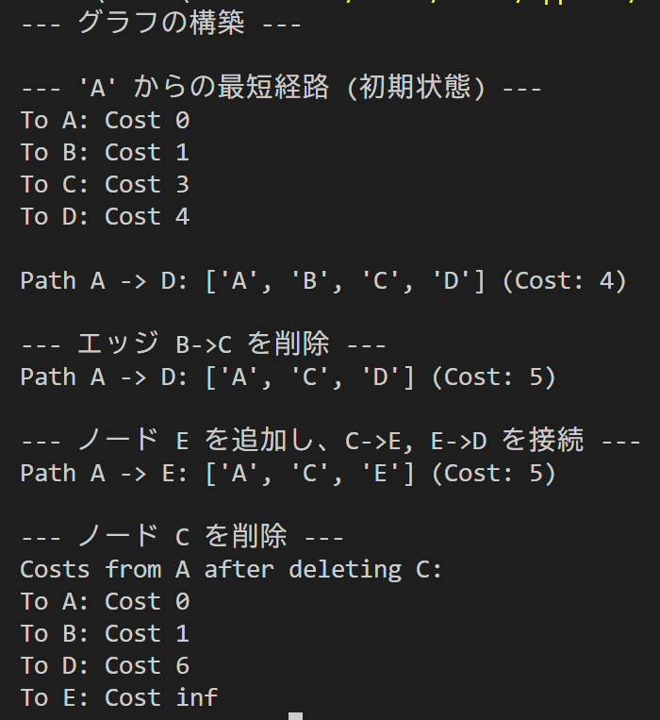
Task: Click 'To D: Cost 6' output line
Action: 105,666
